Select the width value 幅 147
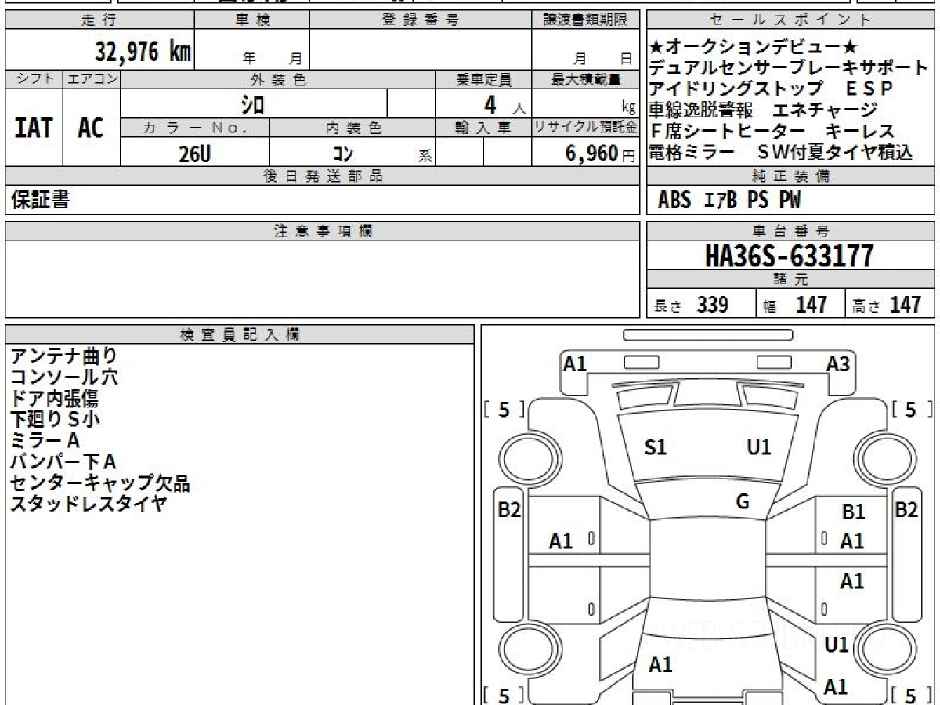The width and height of the screenshot is (940, 705). pyautogui.click(x=796, y=305)
